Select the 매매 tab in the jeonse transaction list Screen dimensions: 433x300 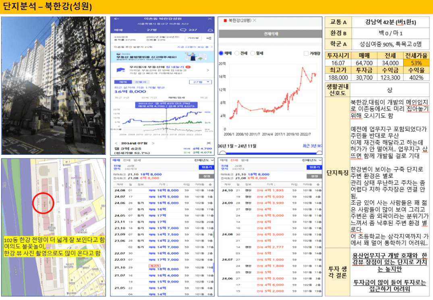click(224, 160)
